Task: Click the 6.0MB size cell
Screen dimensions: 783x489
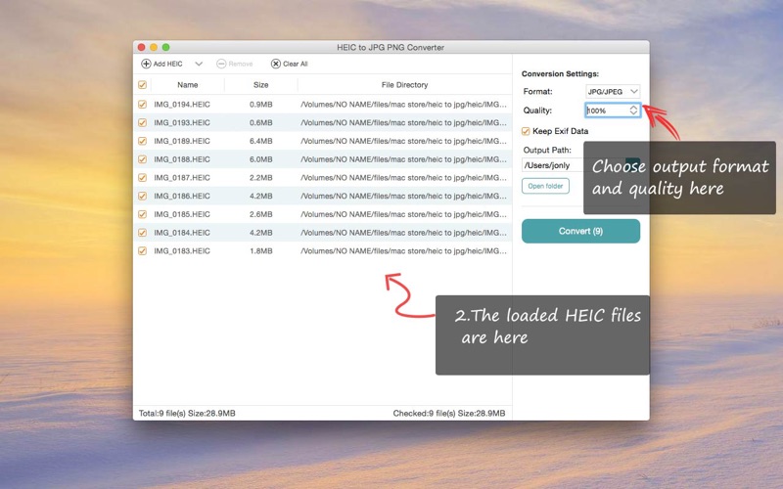Action: tap(261, 159)
